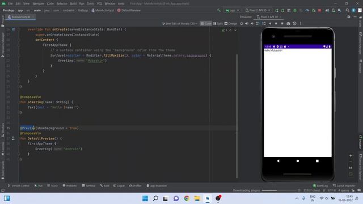Click DefaultPreview in breadcrumb bar
Viewport: 363px width, 204px height.
[x=129, y=10]
